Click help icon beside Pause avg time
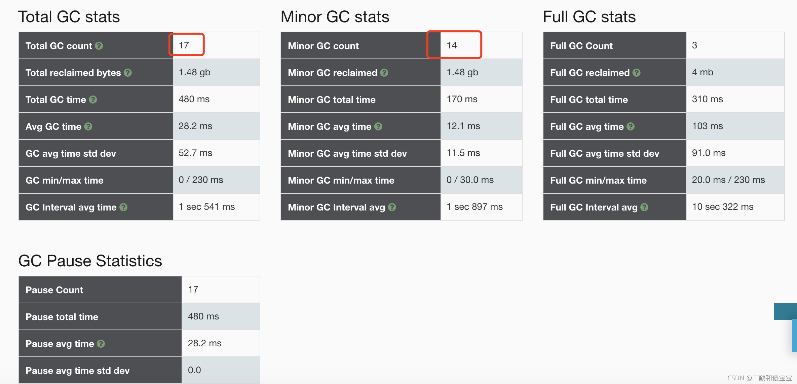This screenshot has width=797, height=384. (101, 344)
